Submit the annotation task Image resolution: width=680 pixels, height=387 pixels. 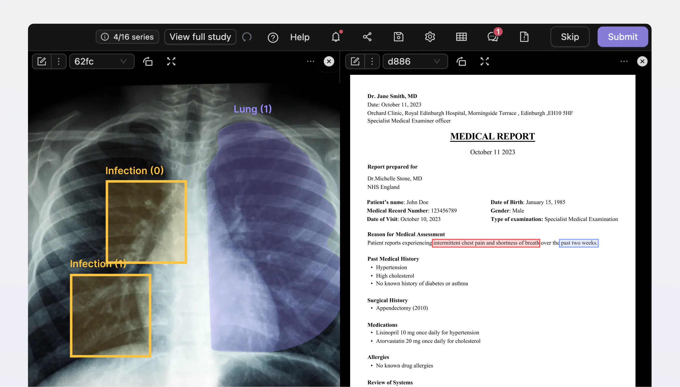coord(623,37)
